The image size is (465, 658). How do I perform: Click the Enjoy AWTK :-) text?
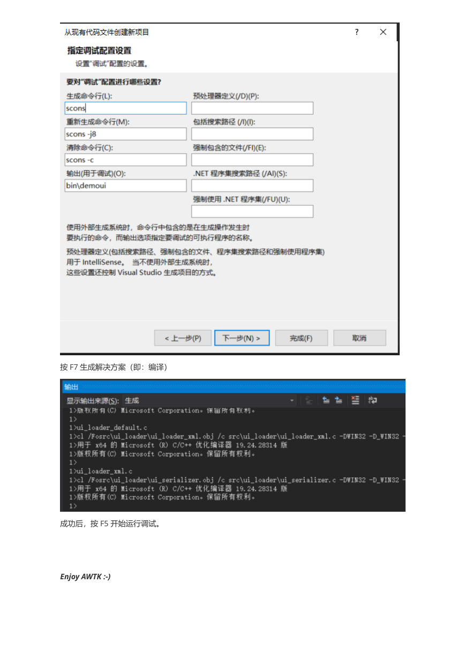point(85,577)
